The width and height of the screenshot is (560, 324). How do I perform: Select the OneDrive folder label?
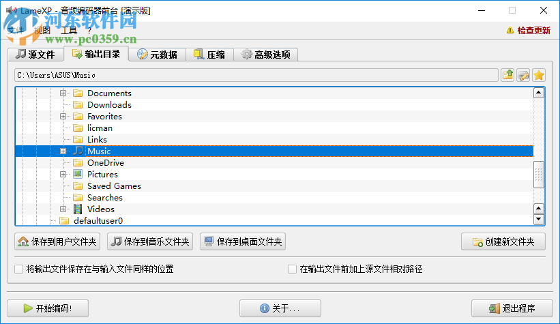click(x=106, y=163)
